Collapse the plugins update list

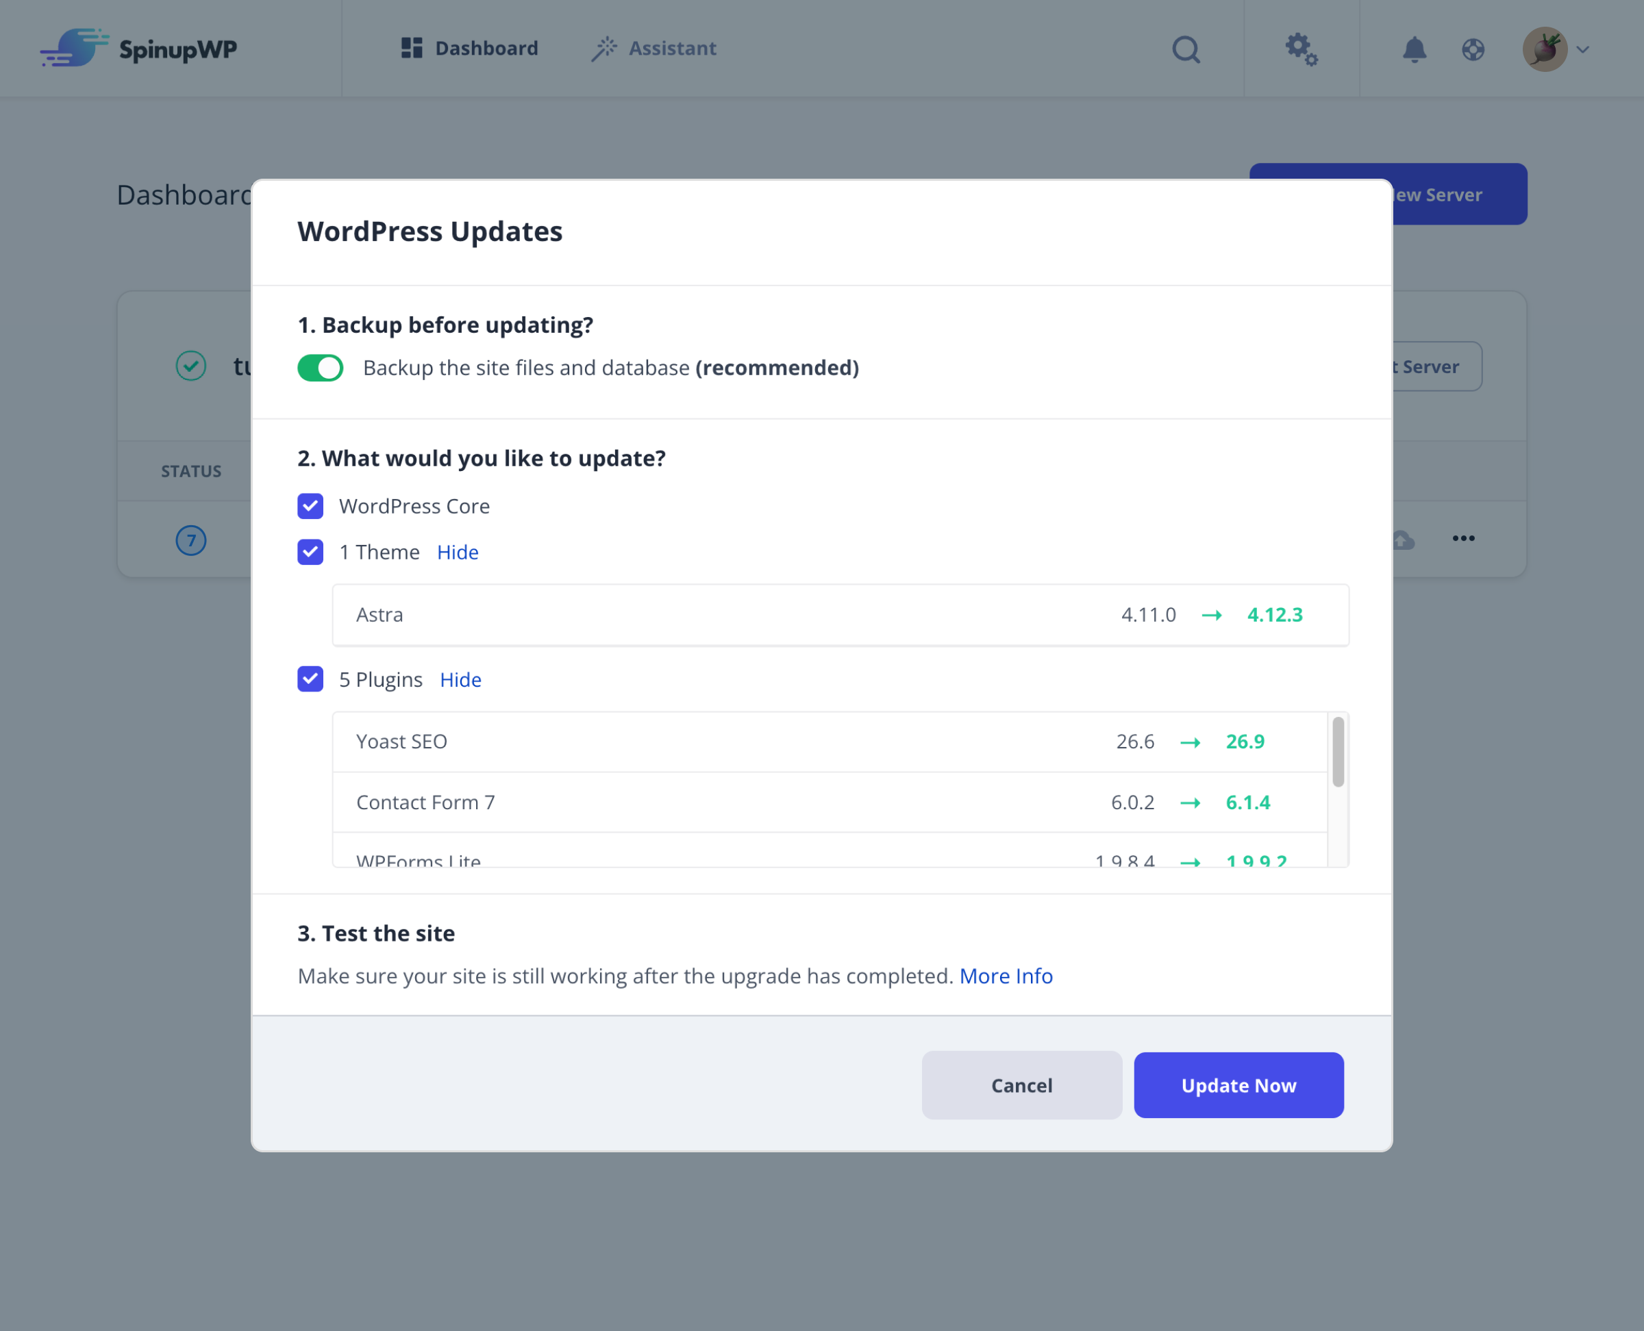click(x=460, y=679)
